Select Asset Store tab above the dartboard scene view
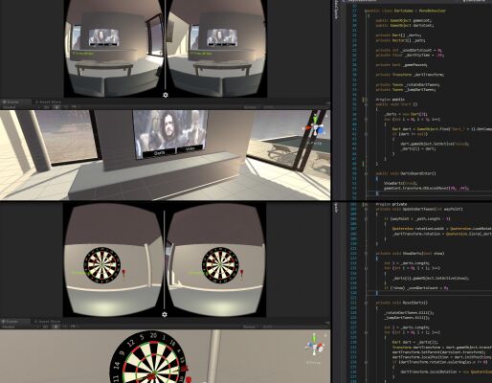The width and height of the screenshot is (492, 383). coord(48,321)
